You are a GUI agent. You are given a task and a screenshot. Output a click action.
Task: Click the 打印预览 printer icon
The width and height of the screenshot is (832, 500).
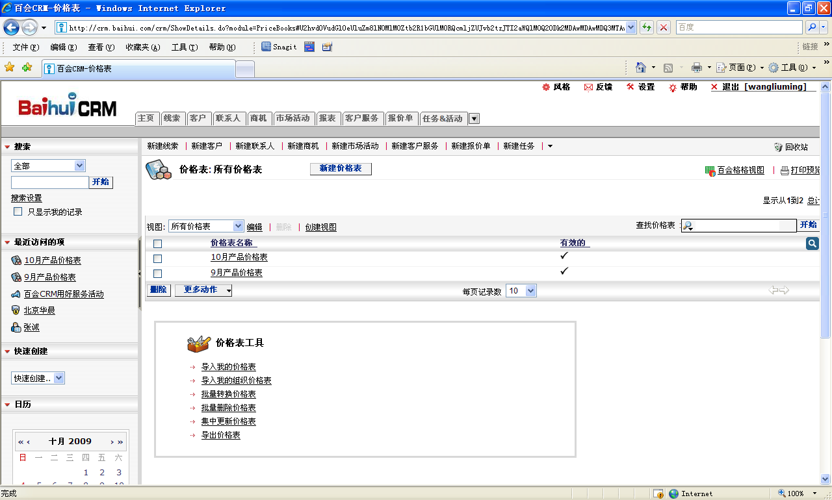click(785, 171)
